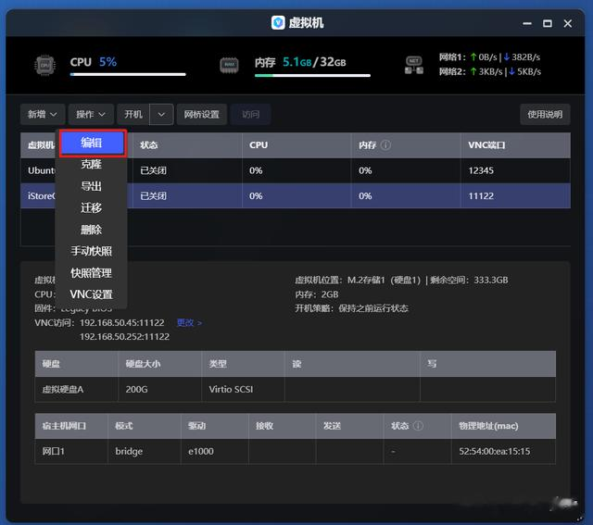Open VNC设置 from the menu
593x525 pixels.
tap(91, 294)
